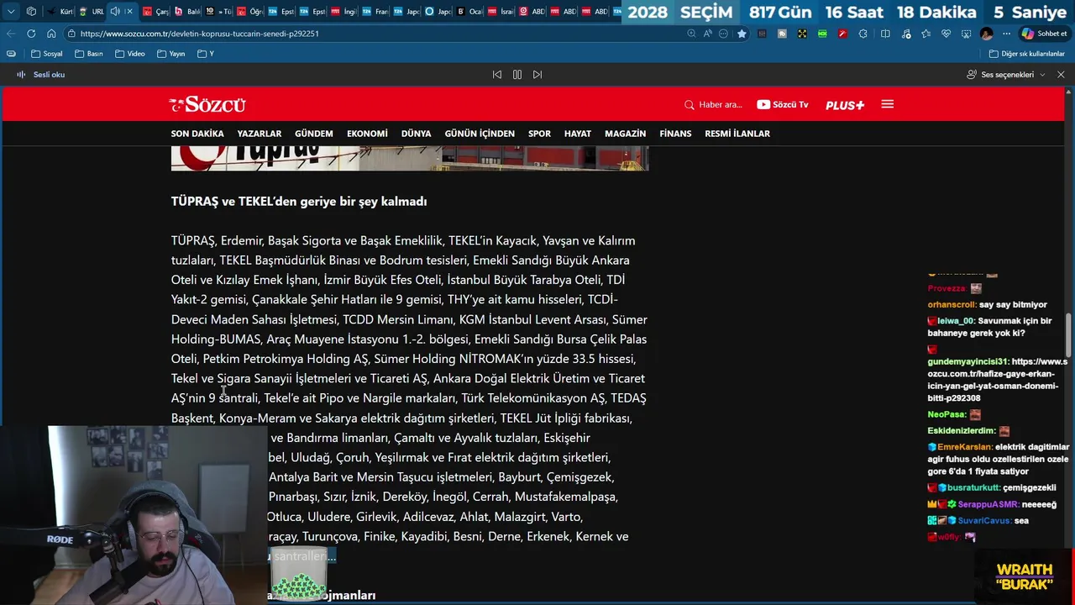The height and width of the screenshot is (605, 1075).
Task: Go back with the browser back arrow
Action: tap(11, 34)
